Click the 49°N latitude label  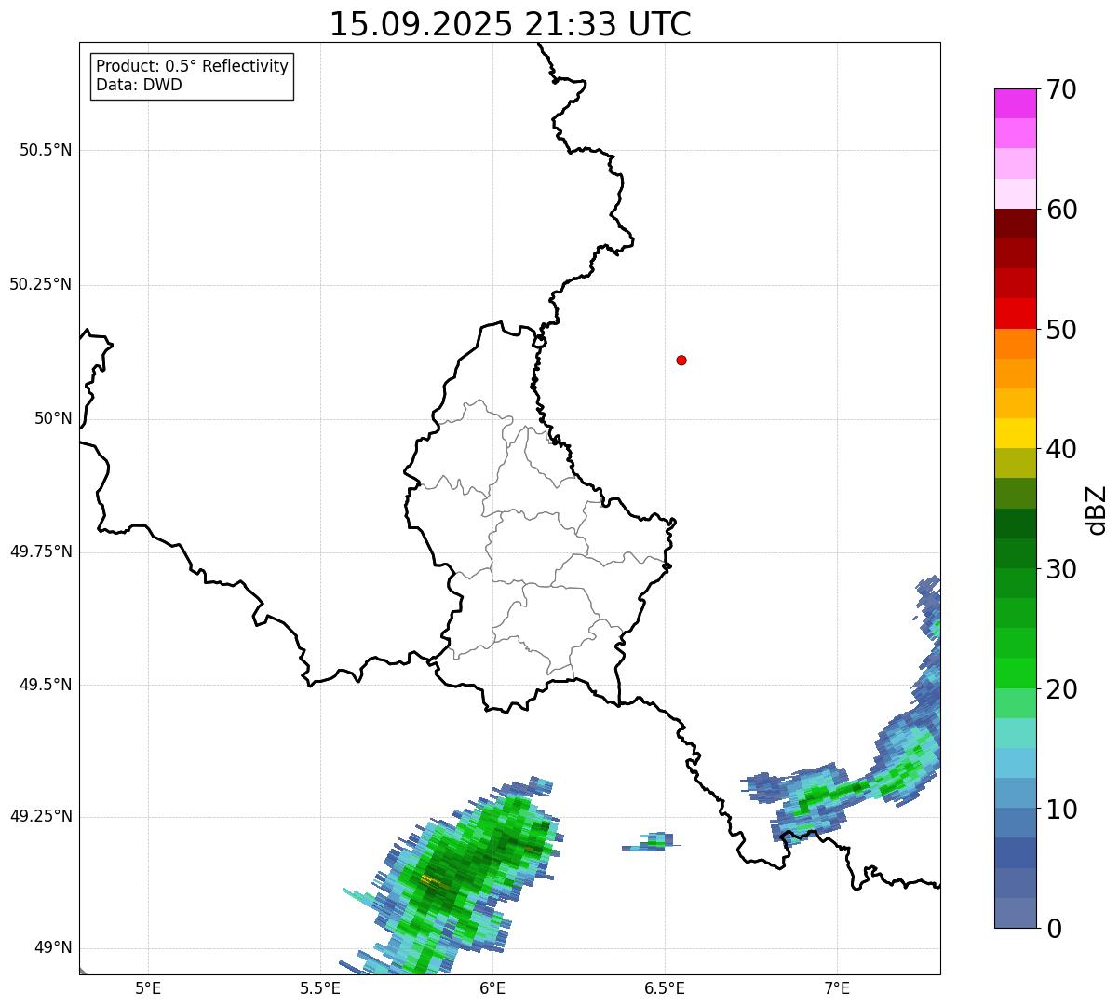point(53,948)
